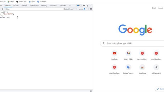Open the YouTube bookmark in bookmarks bar
The height and width of the screenshot is (92, 164).
[x=3, y=2]
